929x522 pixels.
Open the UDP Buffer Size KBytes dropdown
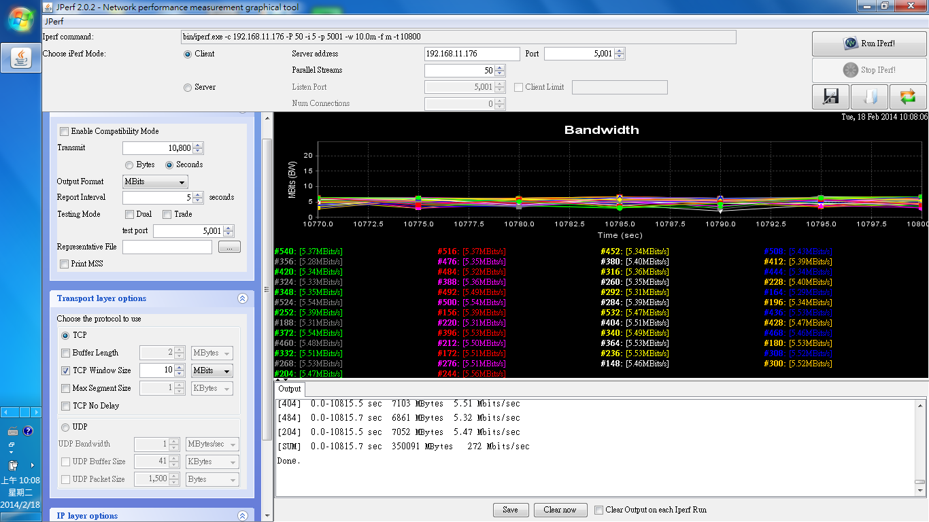[212, 462]
